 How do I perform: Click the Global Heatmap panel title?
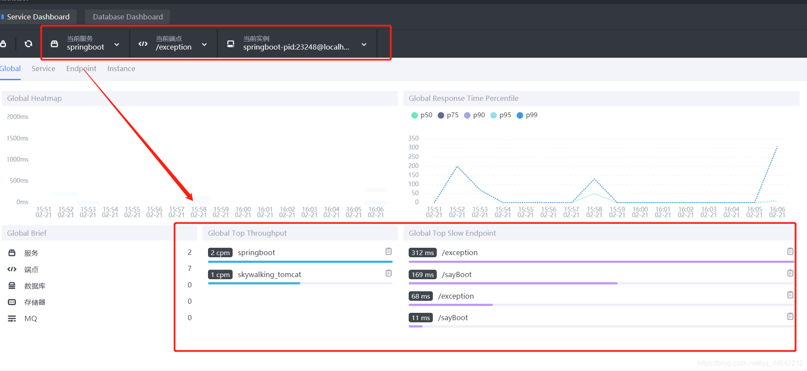click(x=34, y=98)
